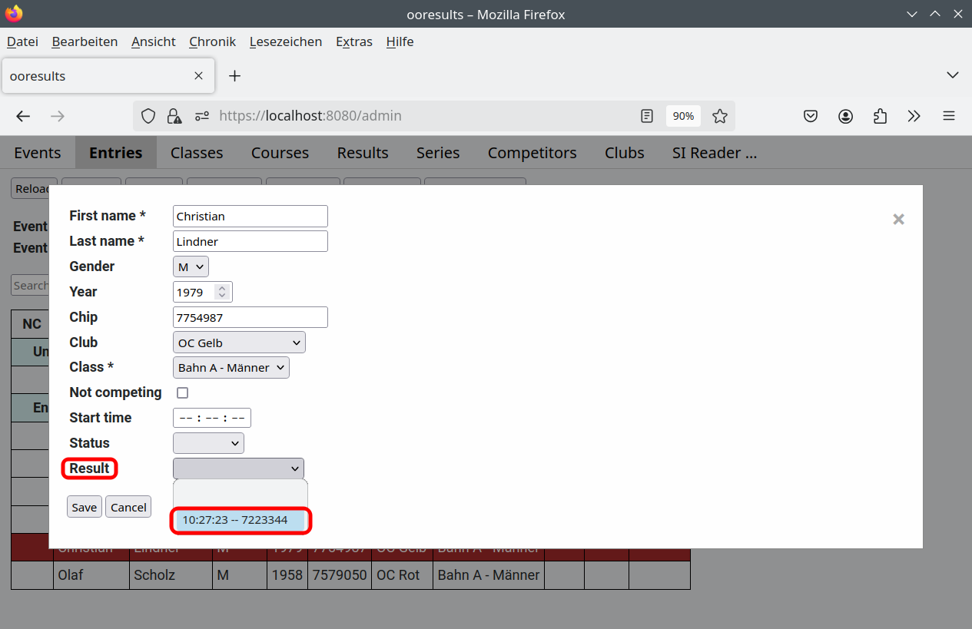Click the Year spinner arrows
972x629 pixels.
click(222, 292)
